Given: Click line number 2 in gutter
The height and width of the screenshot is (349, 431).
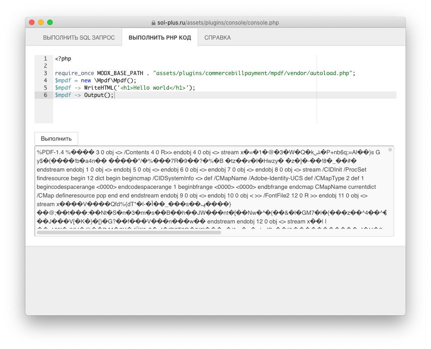Looking at the screenshot, I should 45,66.
